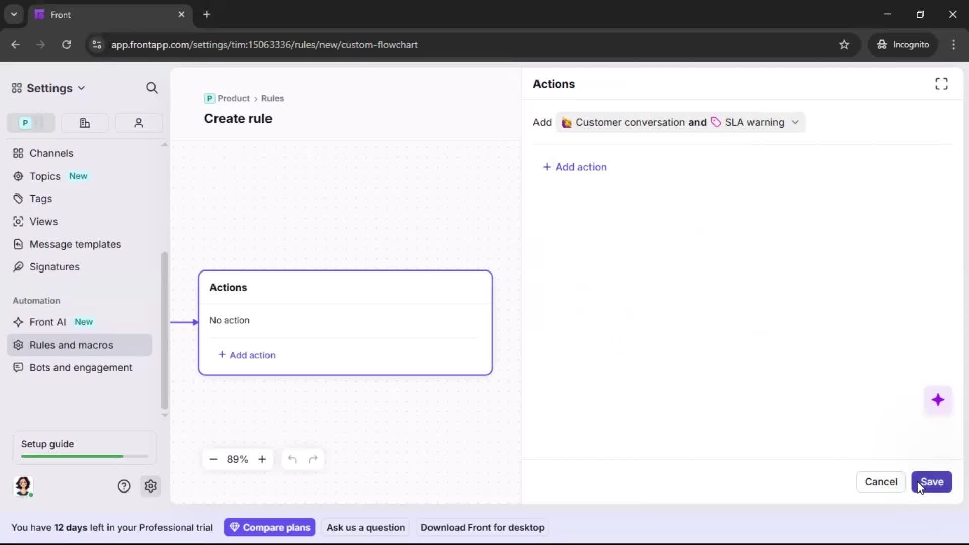Viewport: 969px width, 545px height.
Task: Select the P workspace toggle button
Action: 30,123
